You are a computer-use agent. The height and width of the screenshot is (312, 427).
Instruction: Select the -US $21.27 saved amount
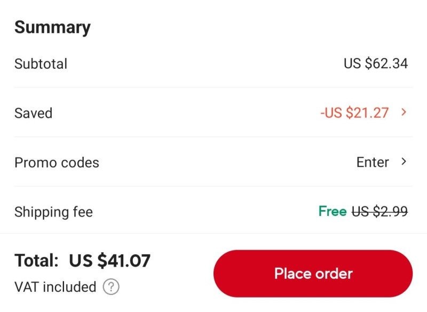[354, 113]
